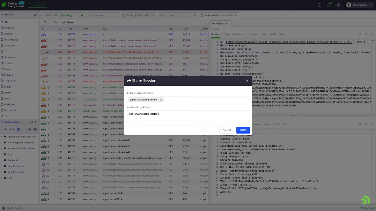
Task: Open the notifications bell
Action: [x=329, y=5]
